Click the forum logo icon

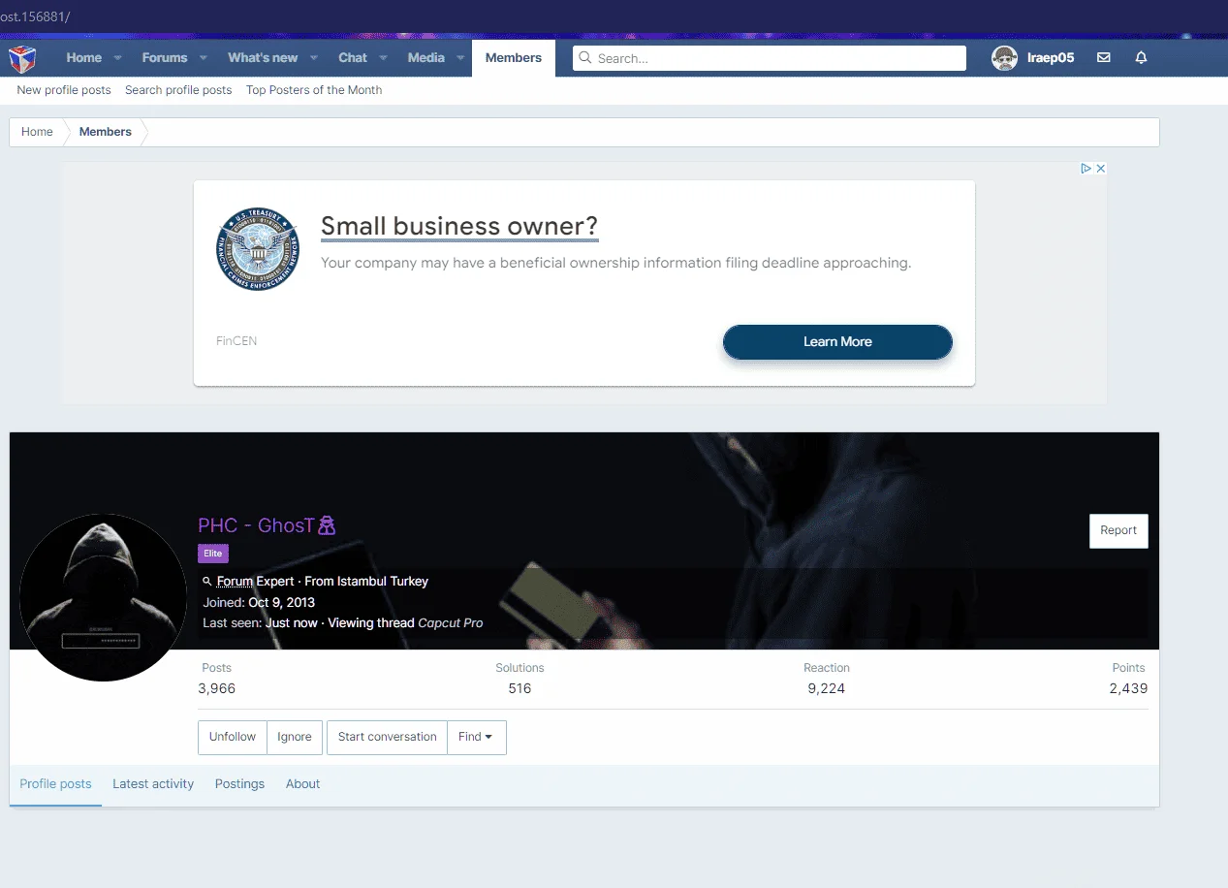click(22, 59)
